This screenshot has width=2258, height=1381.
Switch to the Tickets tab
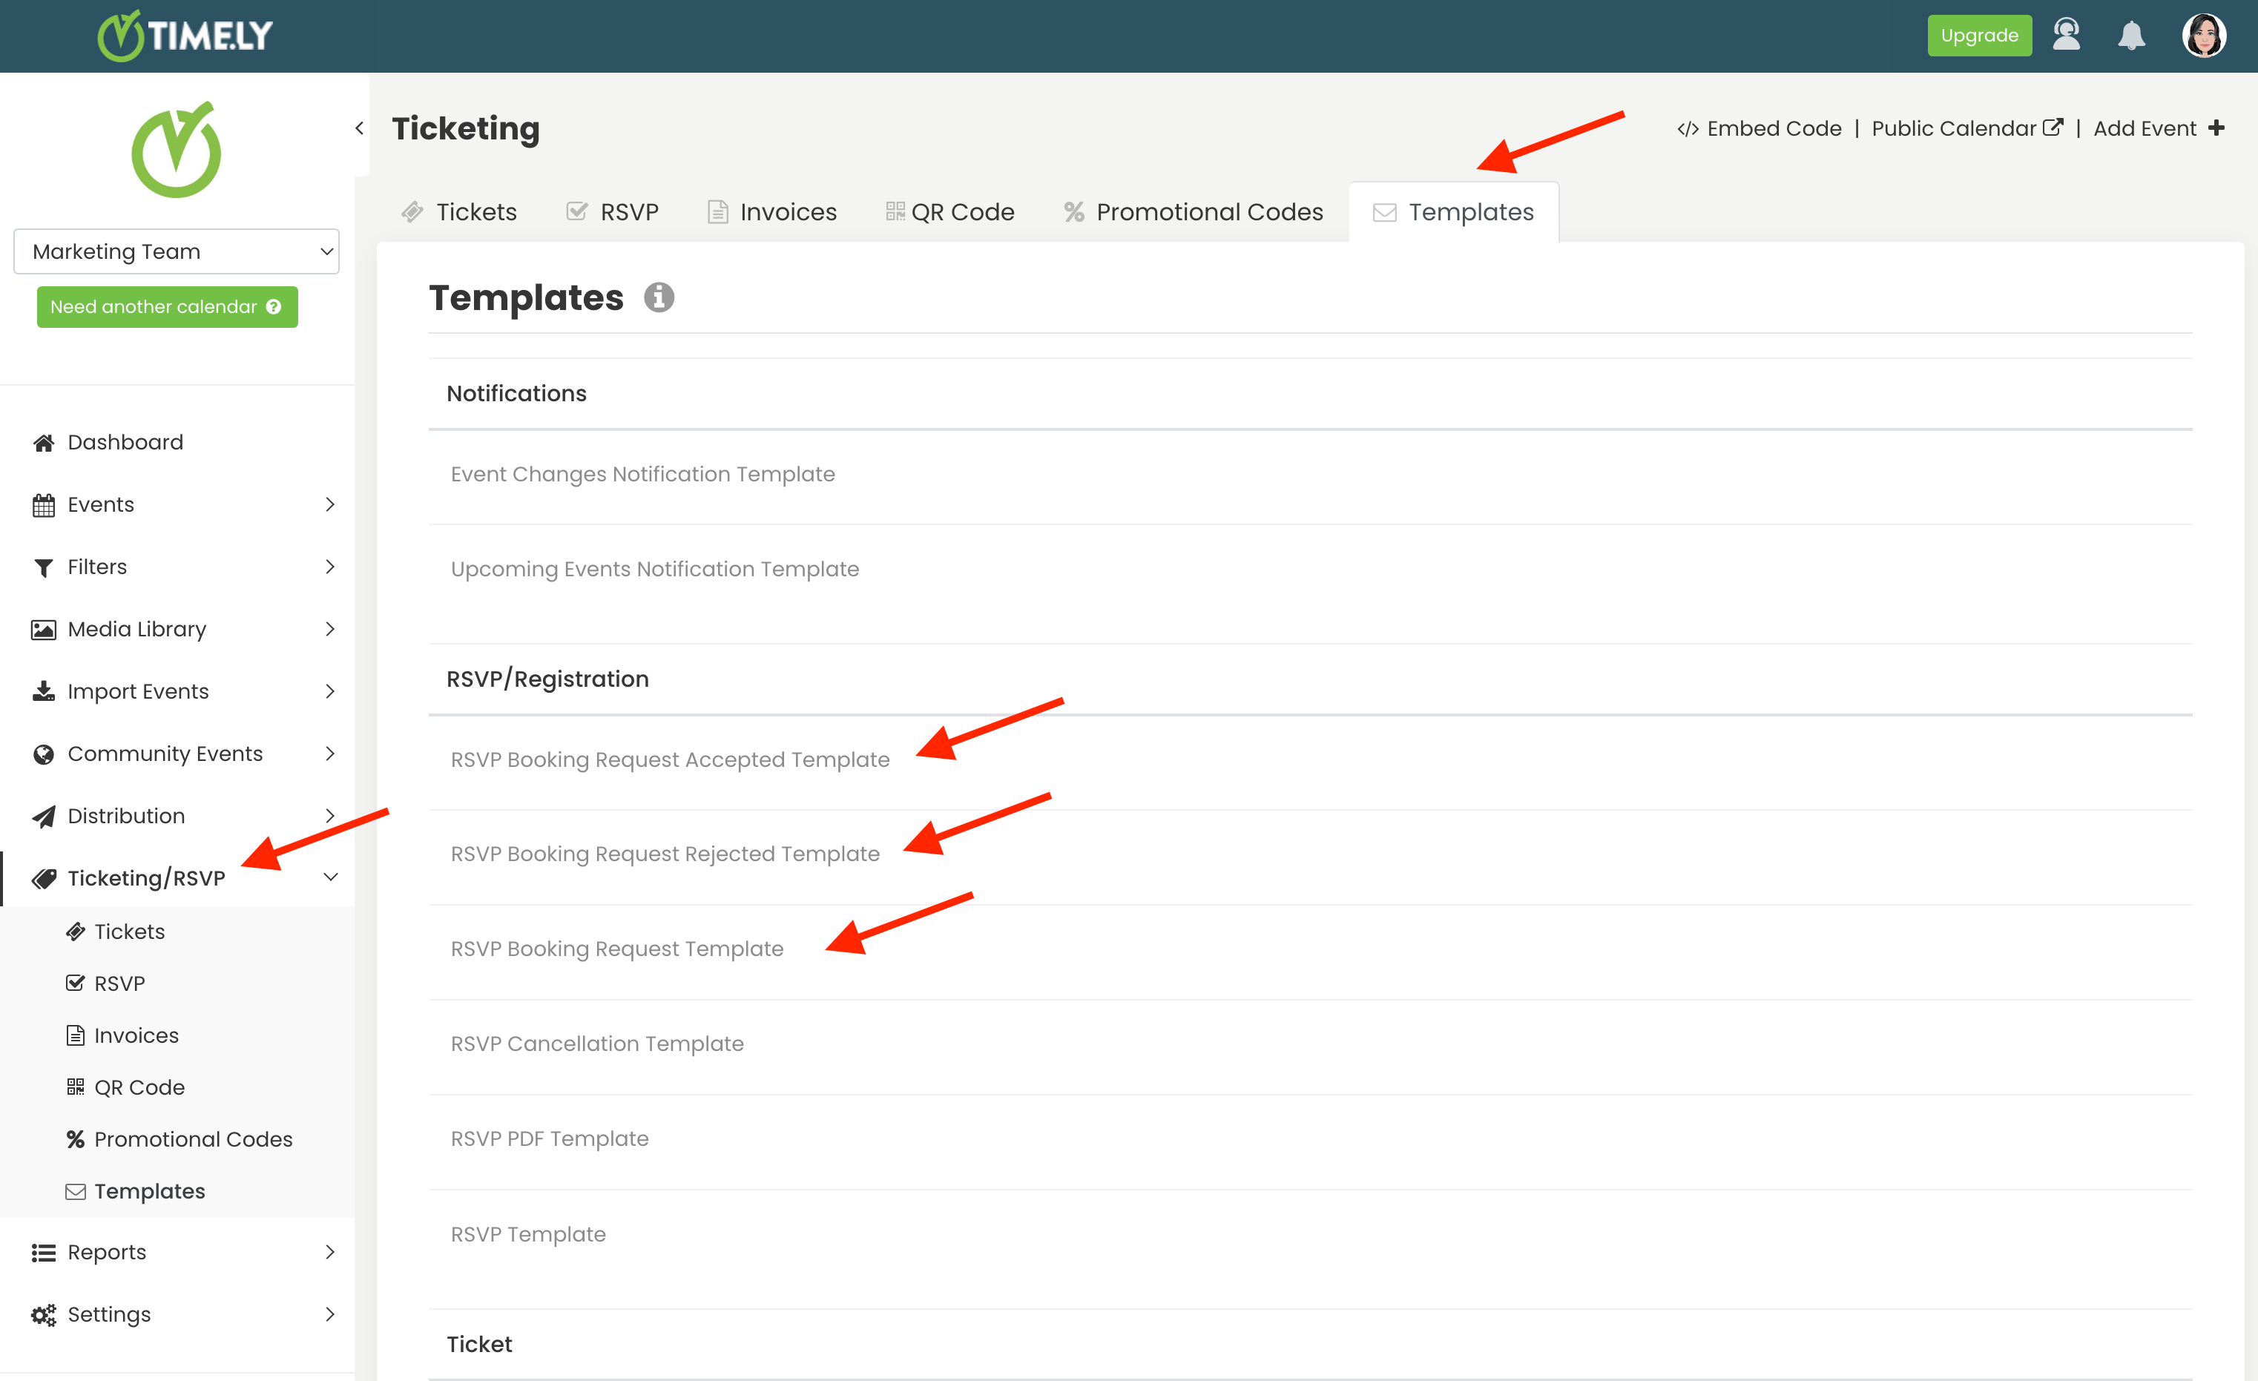coord(460,213)
